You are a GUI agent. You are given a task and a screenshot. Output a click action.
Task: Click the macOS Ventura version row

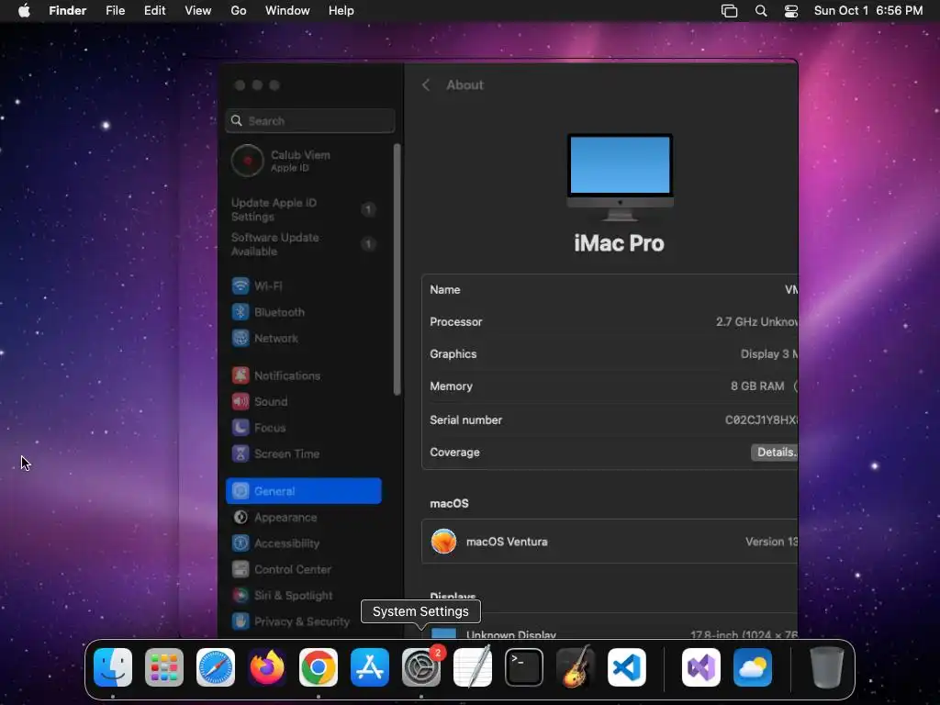point(610,542)
